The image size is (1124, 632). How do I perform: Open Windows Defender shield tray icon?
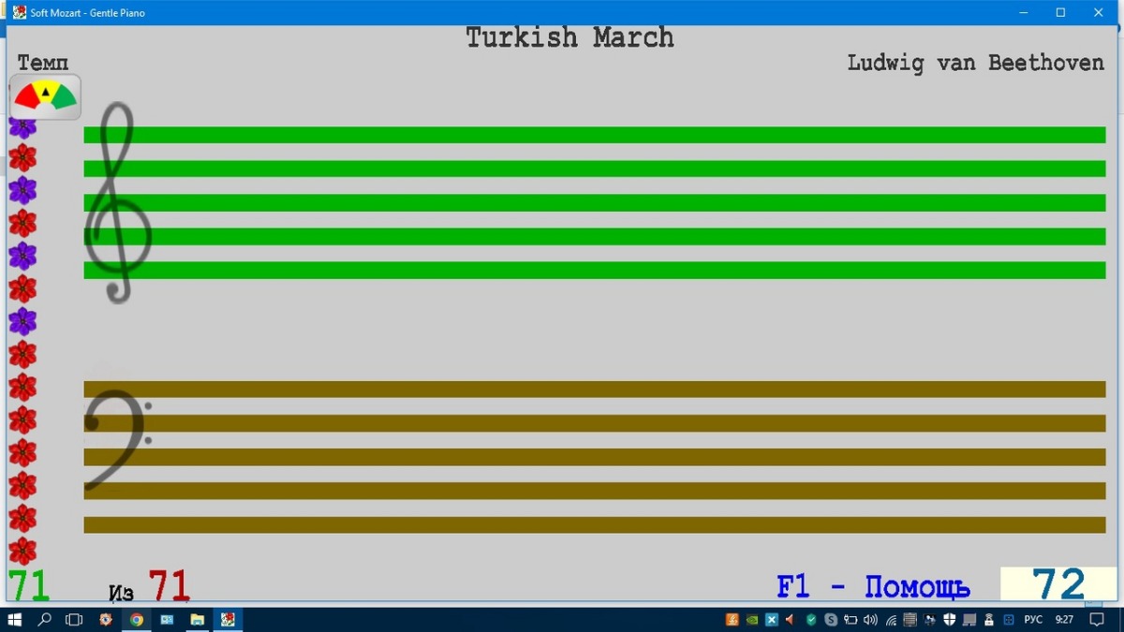[x=950, y=620]
